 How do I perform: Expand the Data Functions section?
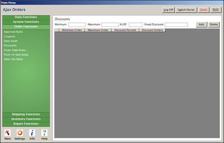26,17
